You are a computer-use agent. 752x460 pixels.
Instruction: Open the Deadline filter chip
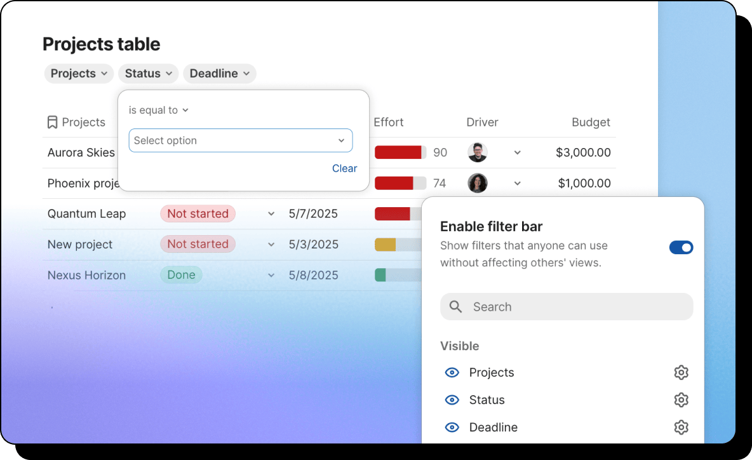(220, 74)
